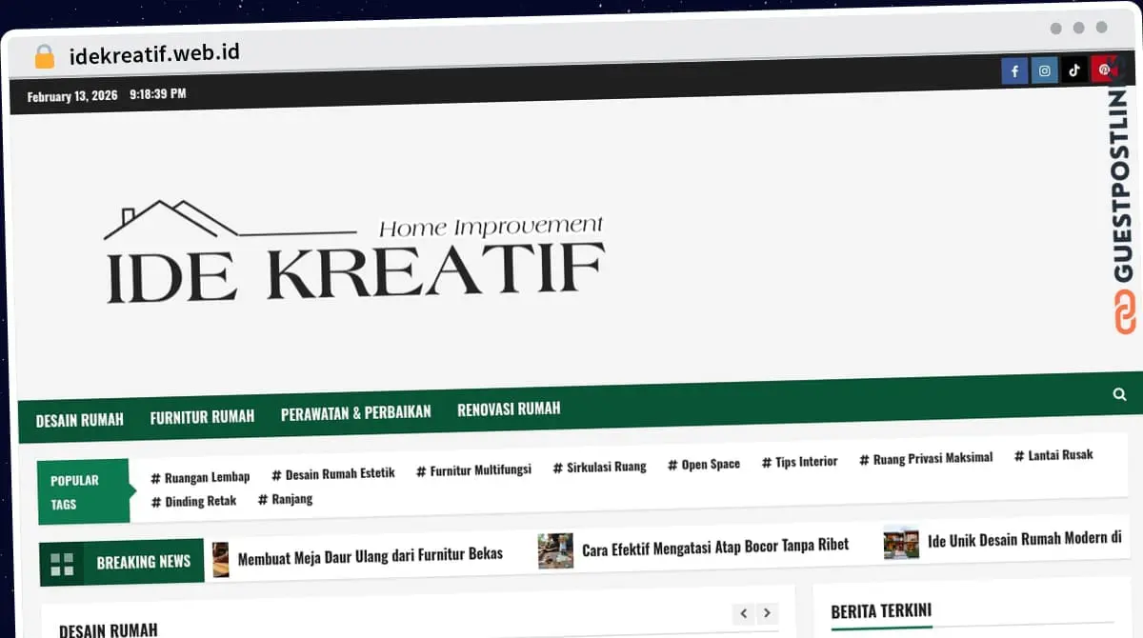
Task: Open the Pinterest social icon
Action: 1104,69
